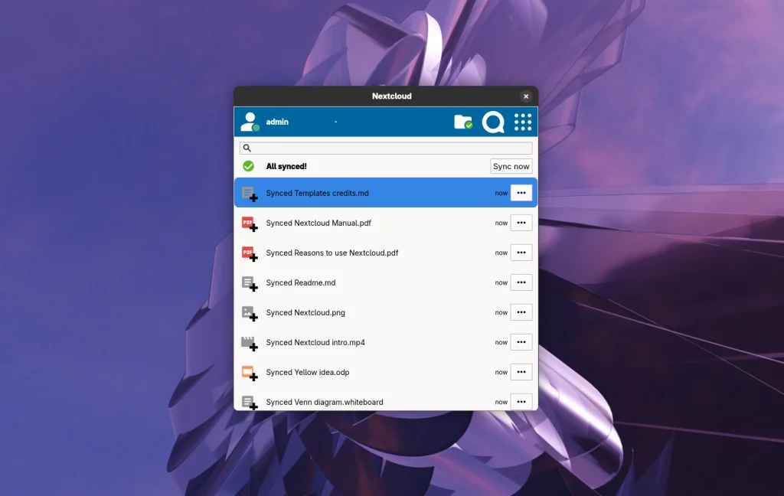Click the search input field
Image resolution: width=784 pixels, height=496 pixels.
pyautogui.click(x=385, y=147)
